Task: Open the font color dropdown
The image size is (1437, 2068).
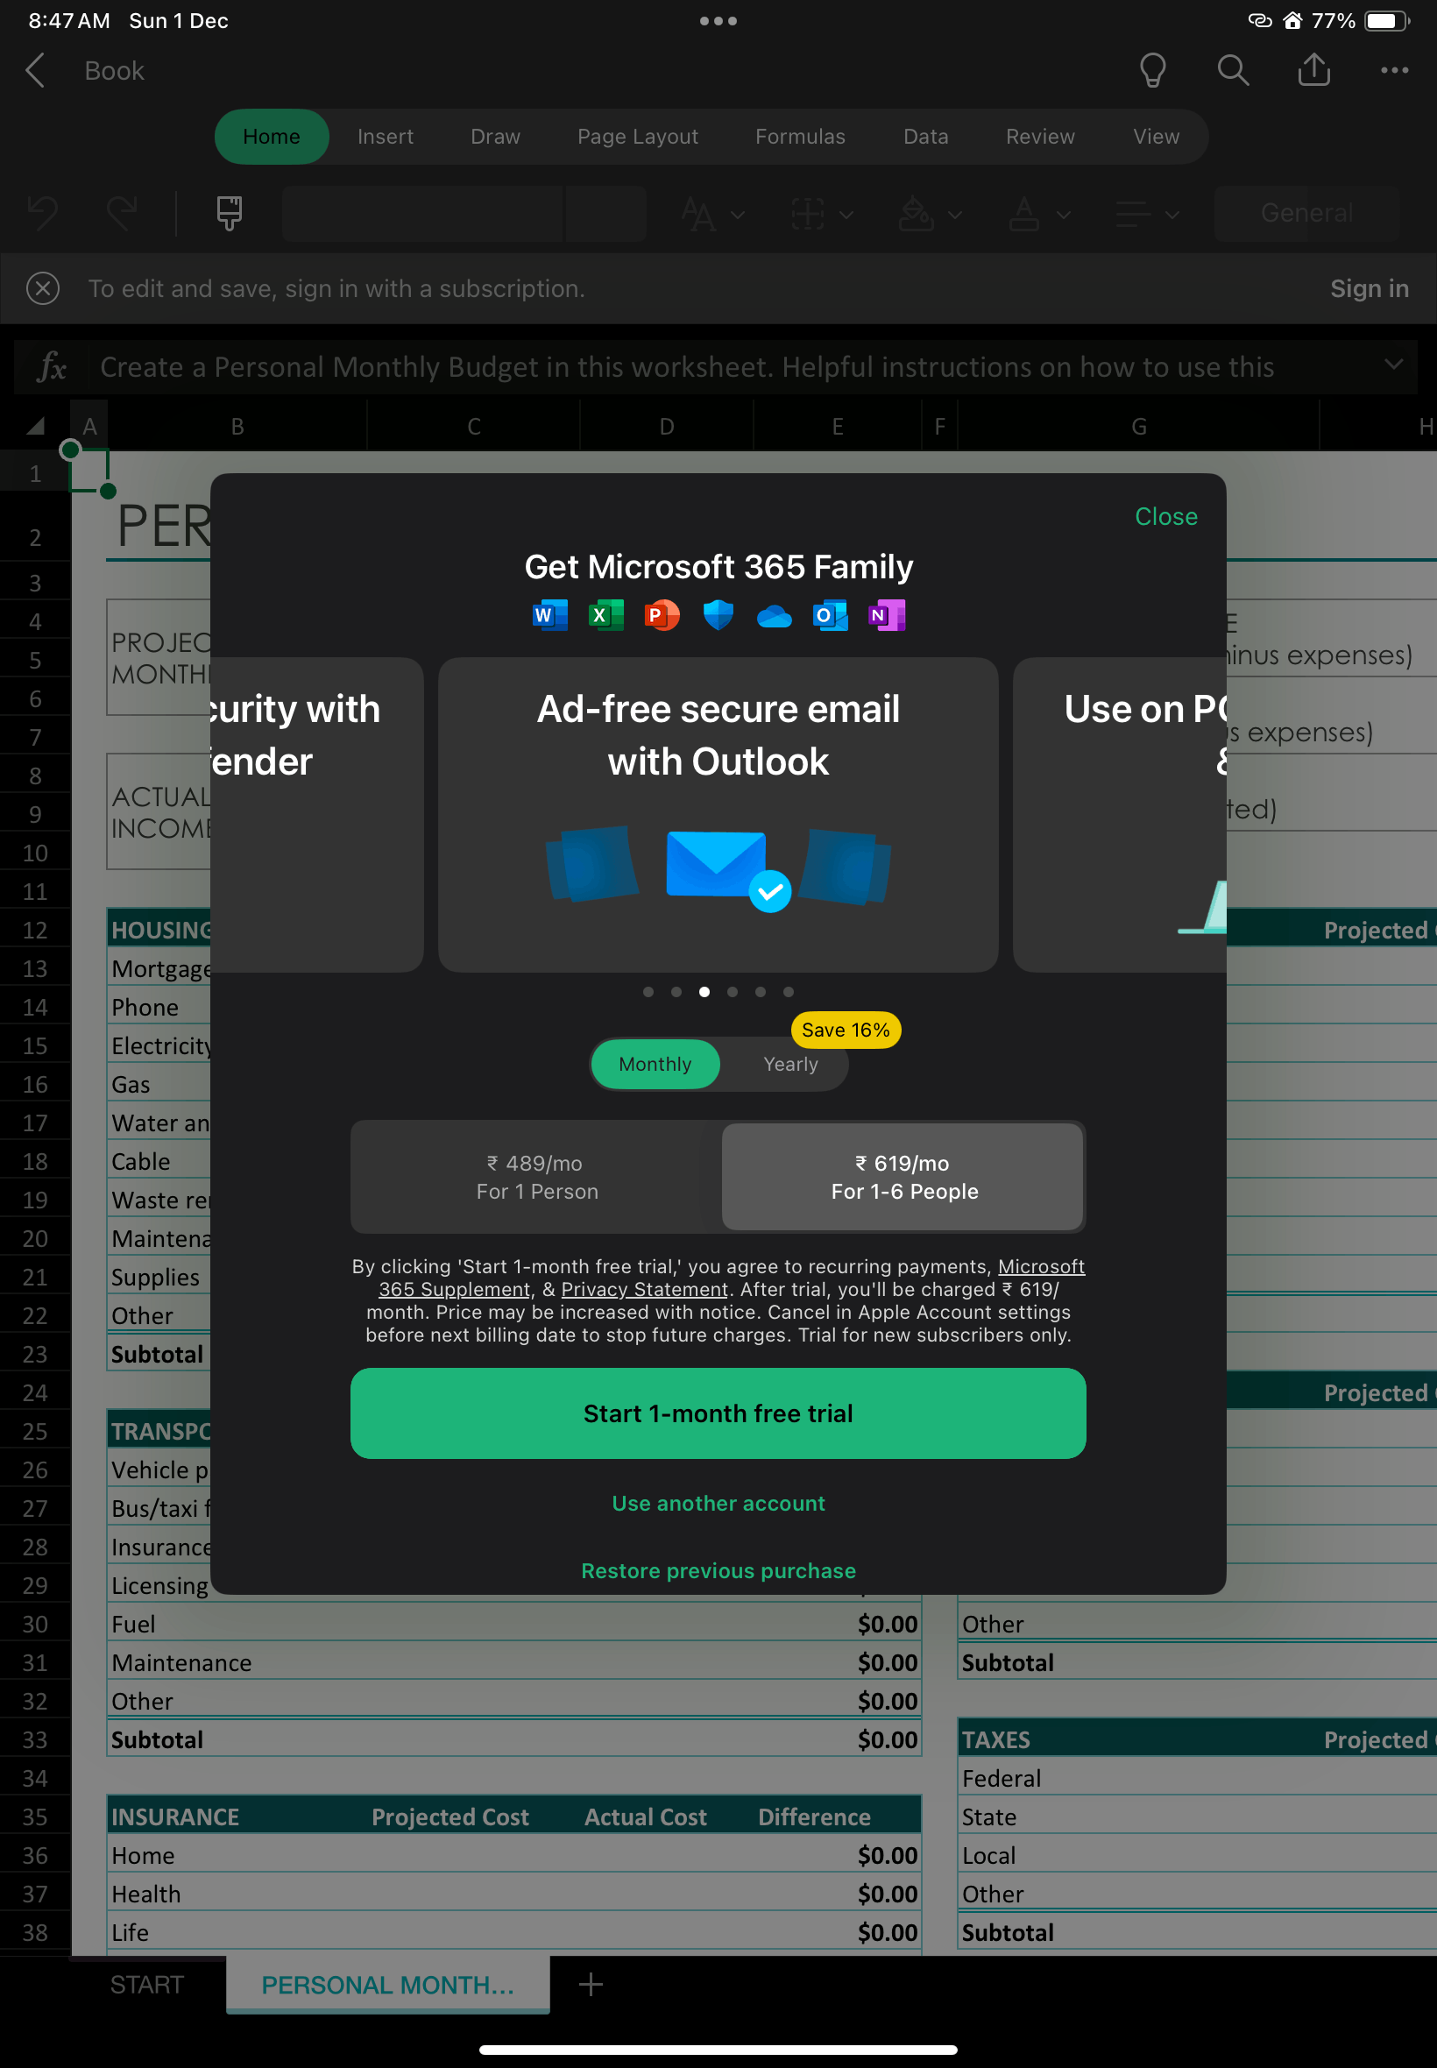Action: tap(1038, 215)
